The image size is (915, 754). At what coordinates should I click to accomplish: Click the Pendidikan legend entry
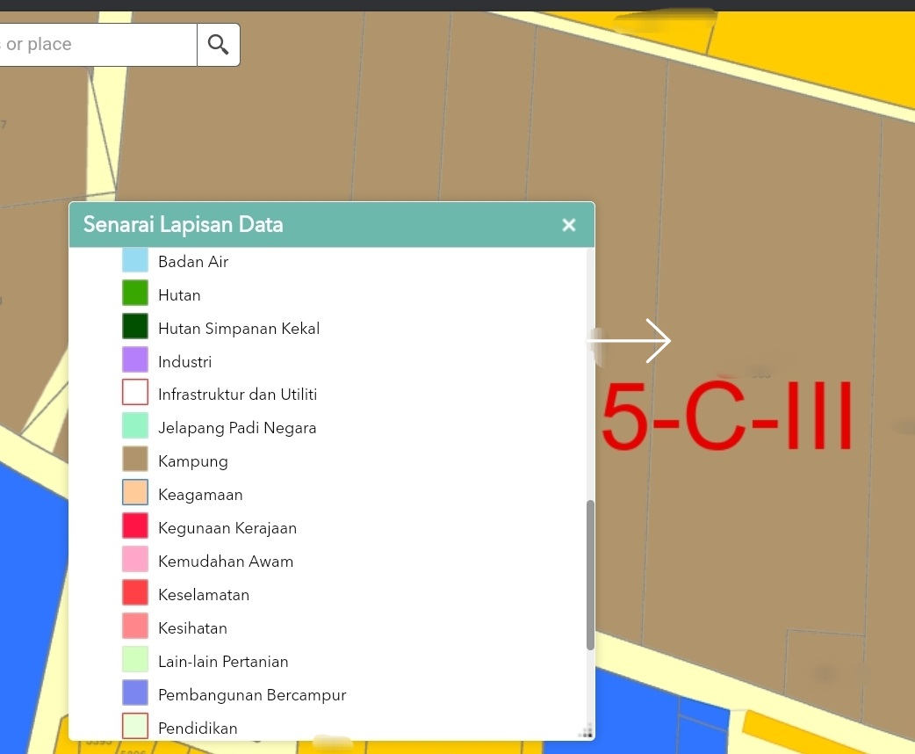(x=198, y=729)
